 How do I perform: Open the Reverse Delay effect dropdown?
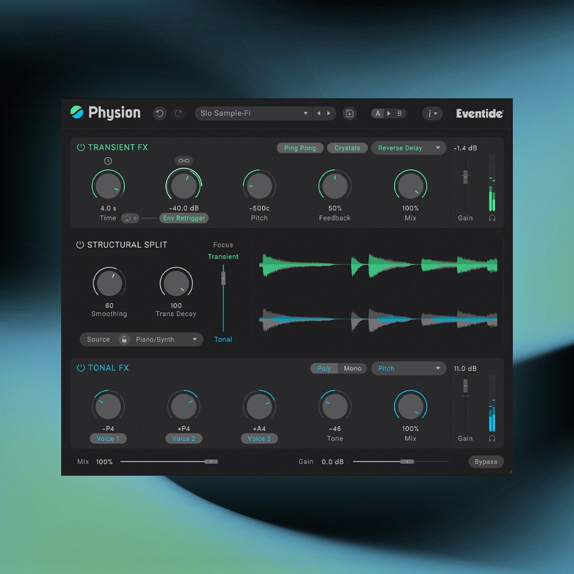[408, 148]
